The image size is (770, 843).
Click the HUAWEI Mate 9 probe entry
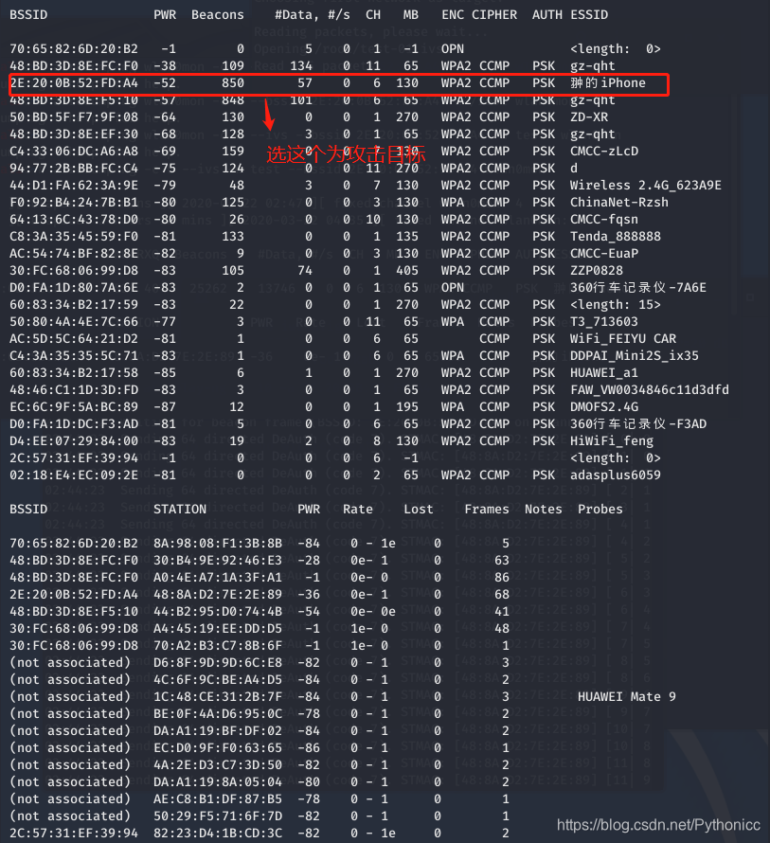[626, 697]
